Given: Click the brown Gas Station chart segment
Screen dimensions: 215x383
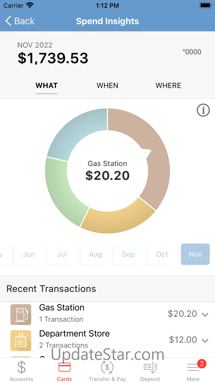Looking at the screenshot, I should click(154, 155).
